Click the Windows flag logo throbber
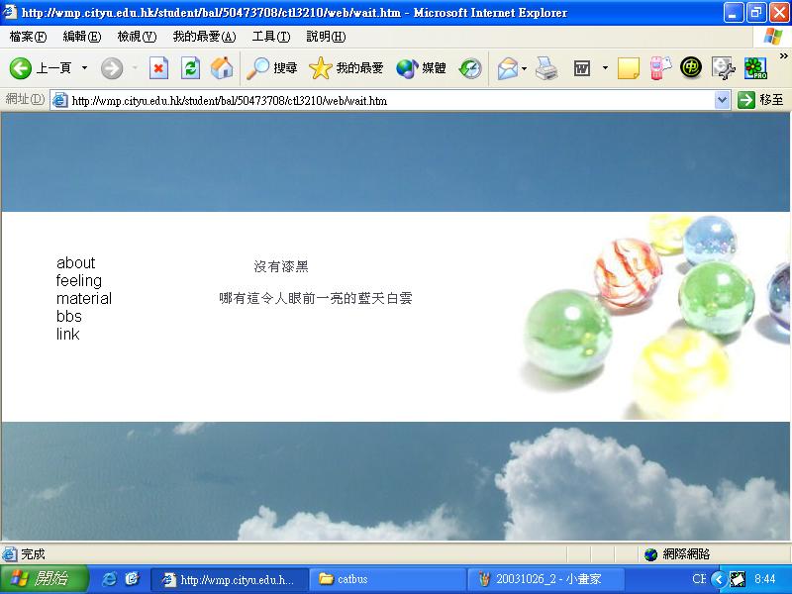792x594 pixels. 772,37
